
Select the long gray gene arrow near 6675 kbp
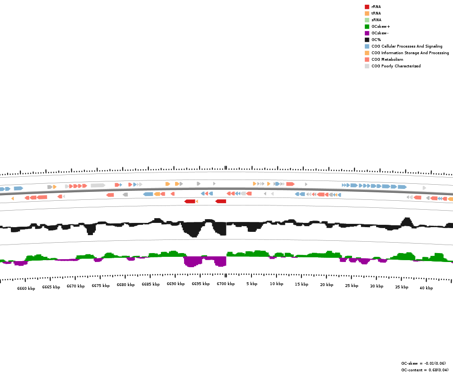coord(98,185)
